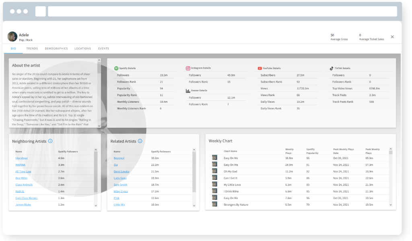
Task: Open Related Artists info icon
Action: click(x=140, y=141)
